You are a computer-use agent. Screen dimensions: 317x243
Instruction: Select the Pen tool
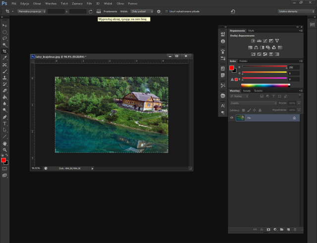point(4,117)
